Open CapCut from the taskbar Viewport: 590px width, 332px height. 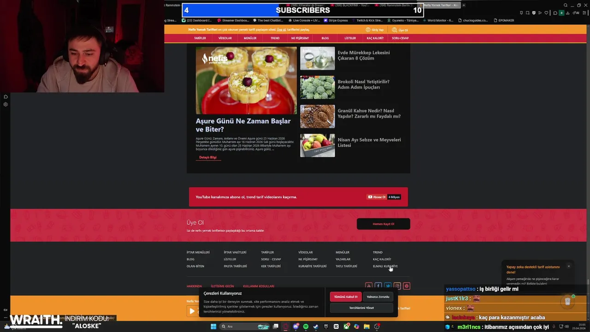(x=336, y=326)
